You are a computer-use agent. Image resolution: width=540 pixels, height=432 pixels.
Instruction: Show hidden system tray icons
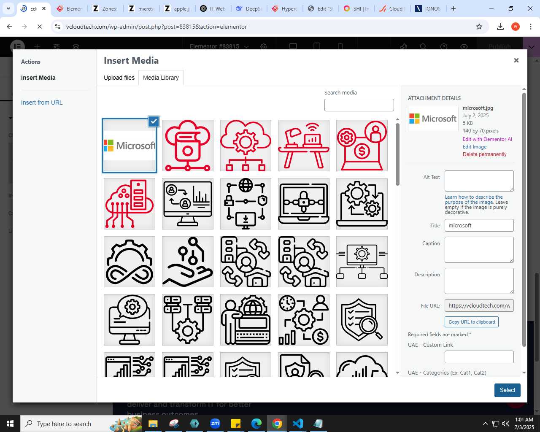point(485,424)
